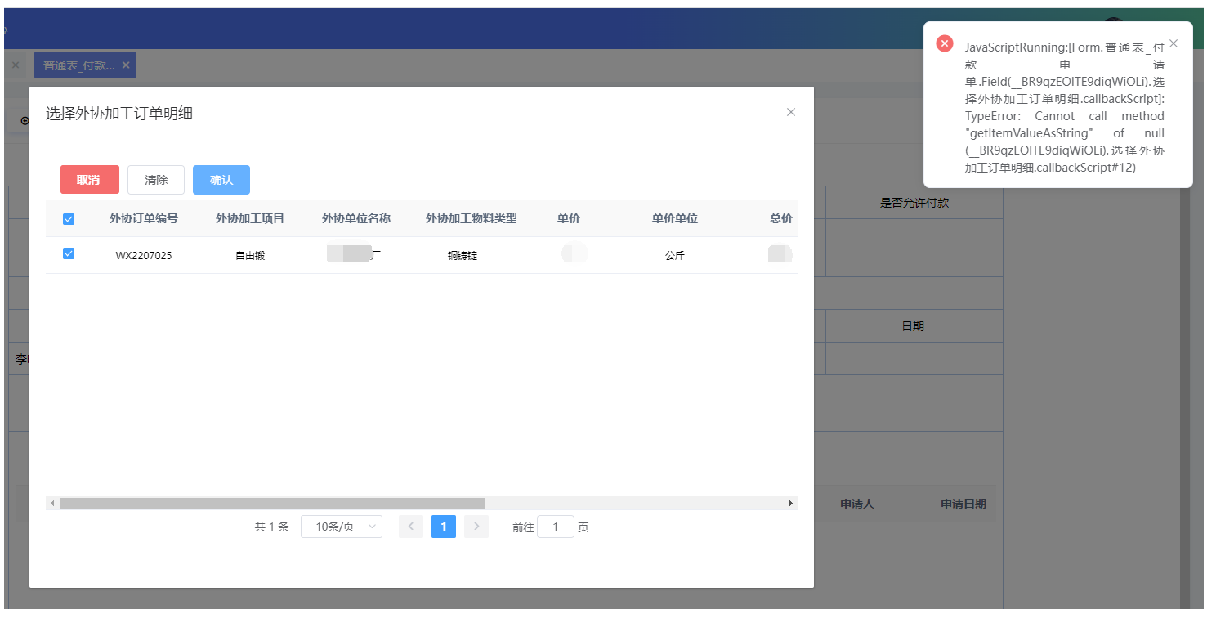Close the 普通表_付款 tab
The image size is (1225, 632).
[126, 65]
